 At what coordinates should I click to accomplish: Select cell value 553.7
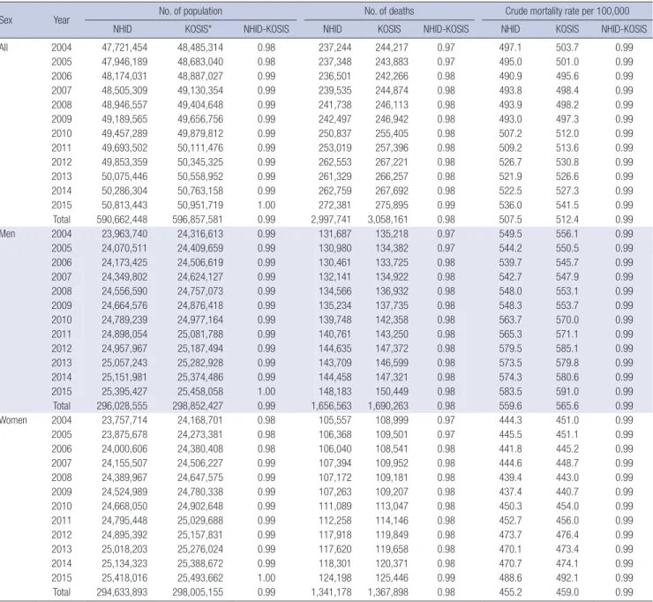coord(567,305)
